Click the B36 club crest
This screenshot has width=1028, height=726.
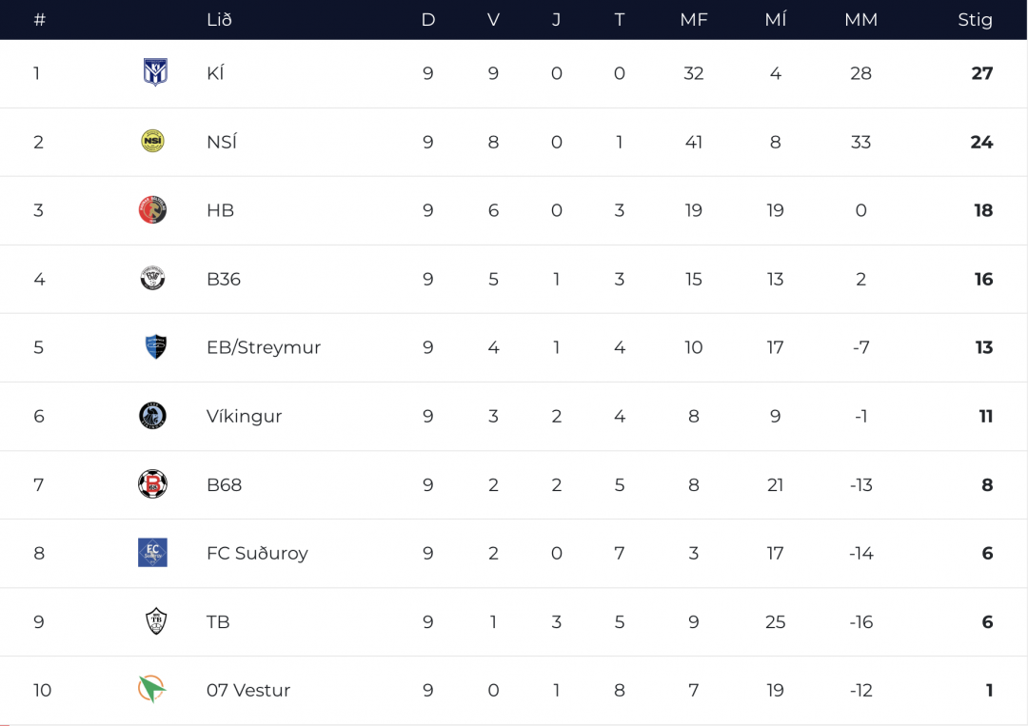click(152, 278)
